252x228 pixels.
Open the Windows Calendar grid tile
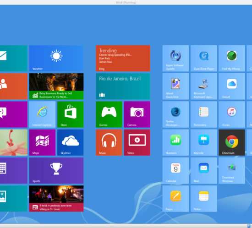[x=13, y=170]
